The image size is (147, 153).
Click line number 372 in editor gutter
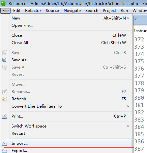139,39
